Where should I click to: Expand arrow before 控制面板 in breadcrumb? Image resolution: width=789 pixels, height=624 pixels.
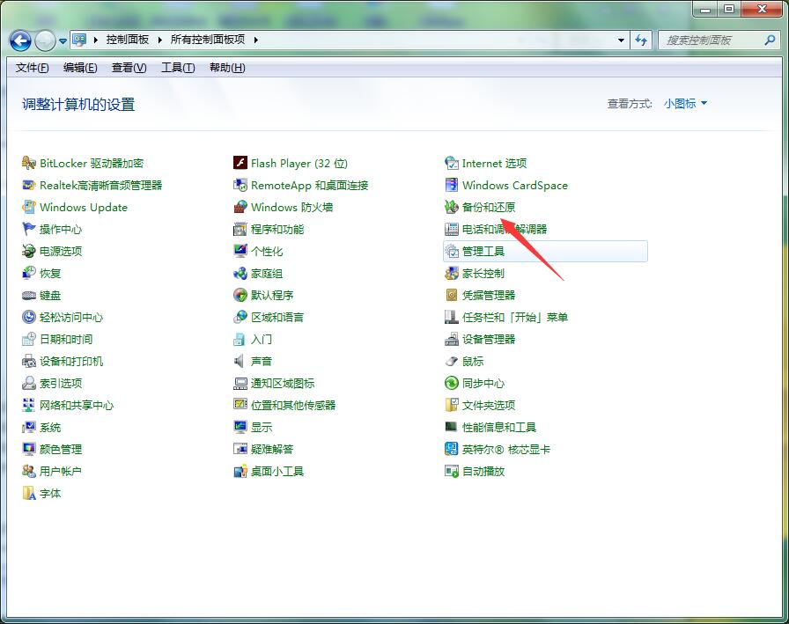(96, 40)
